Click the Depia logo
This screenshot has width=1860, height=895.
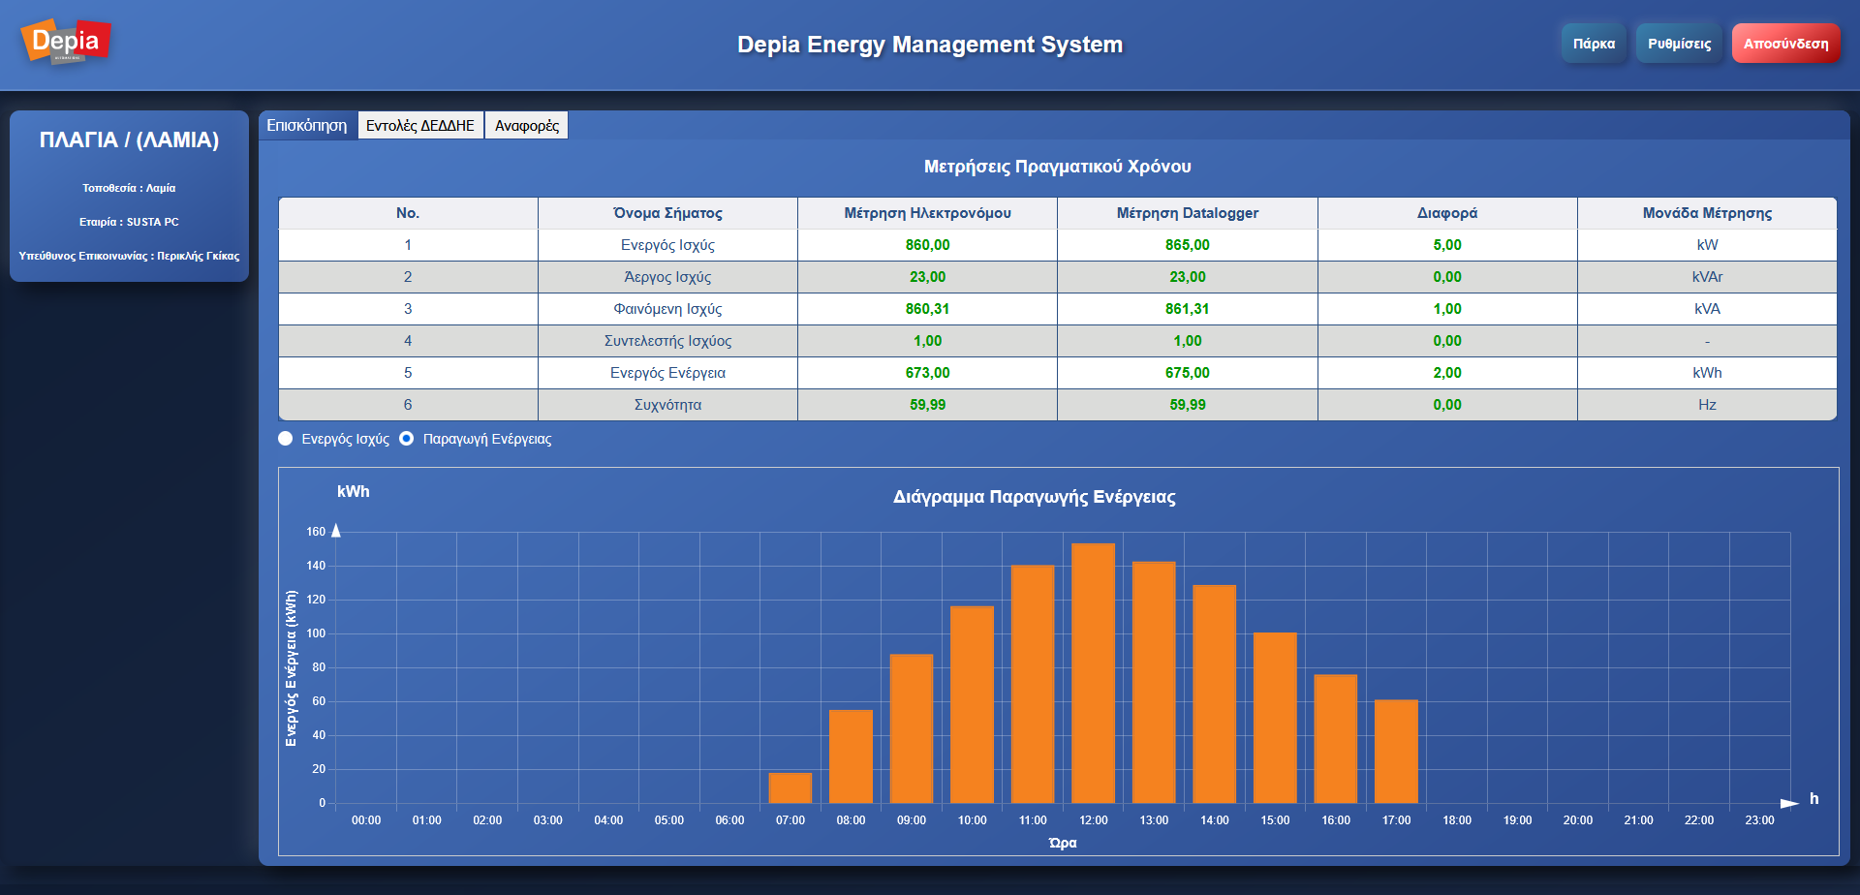[x=66, y=42]
